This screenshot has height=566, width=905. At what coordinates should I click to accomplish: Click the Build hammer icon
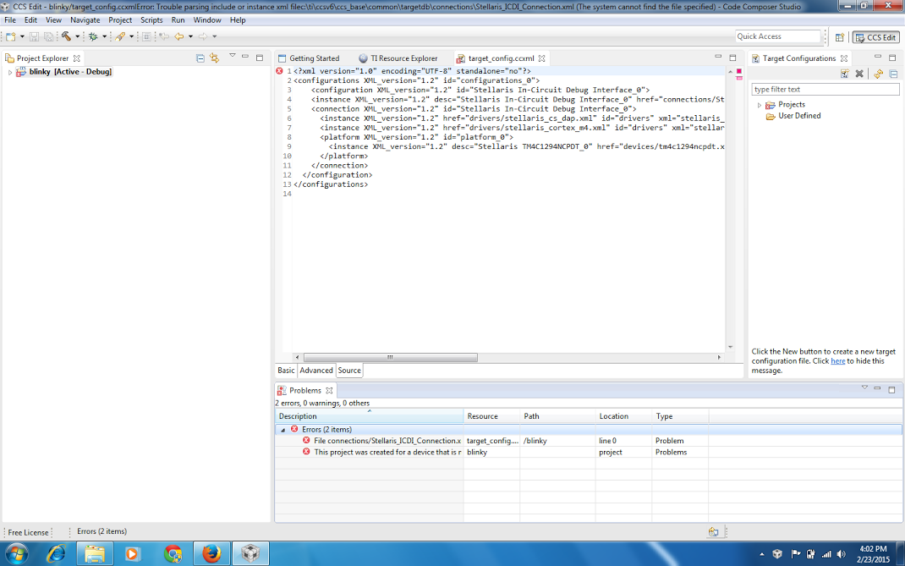click(x=66, y=36)
